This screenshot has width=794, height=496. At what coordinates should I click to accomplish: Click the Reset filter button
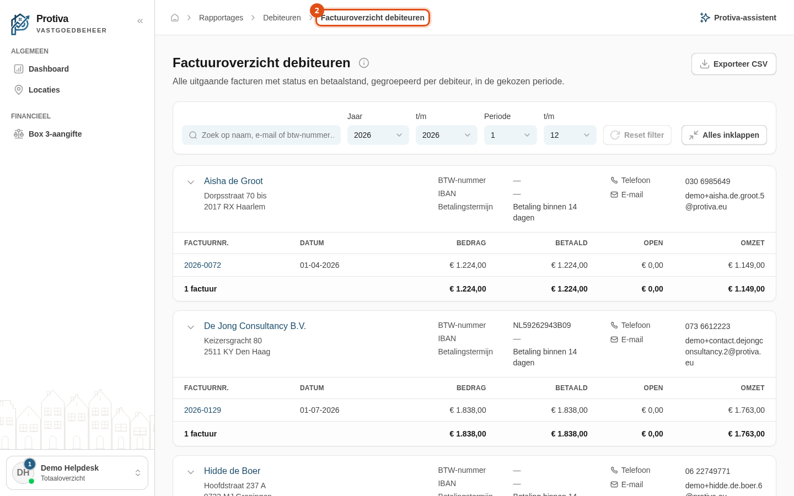[x=637, y=135]
